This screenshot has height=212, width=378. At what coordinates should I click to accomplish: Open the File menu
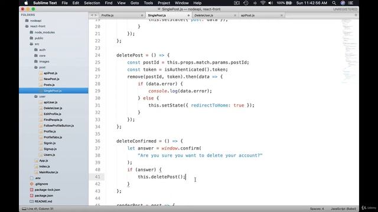[64, 3]
